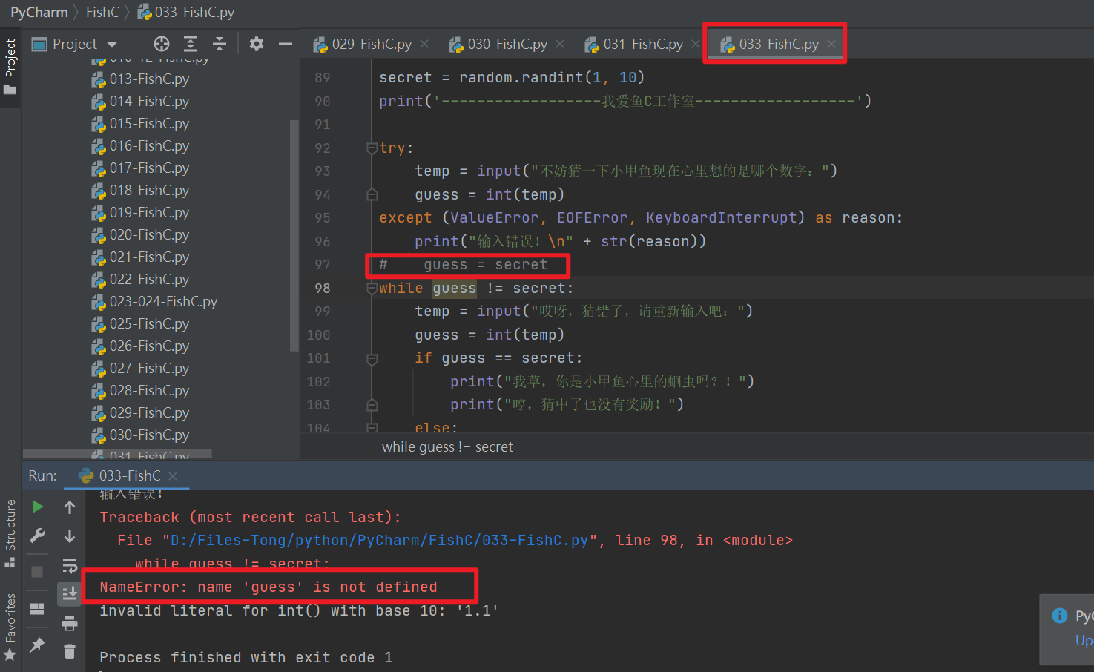Toggle Scroll to End in run console

click(x=70, y=593)
